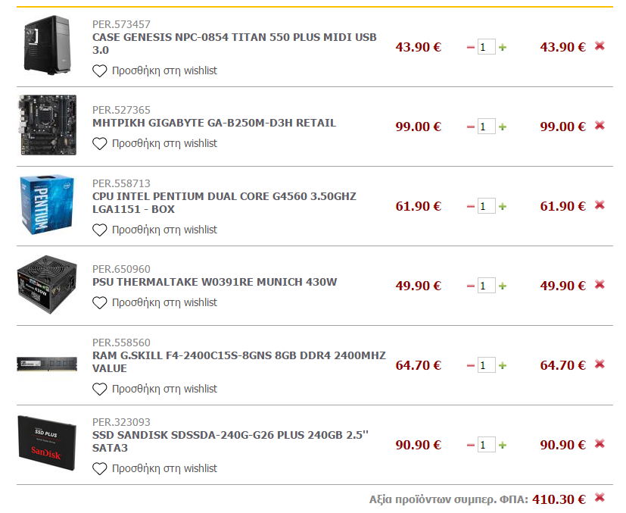Screen dimensions: 626x513
Task: Increase quantity of G.Skill RAM
Action: click(x=503, y=365)
